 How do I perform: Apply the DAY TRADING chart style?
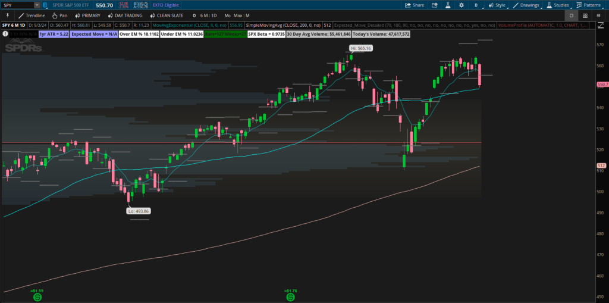(124, 15)
